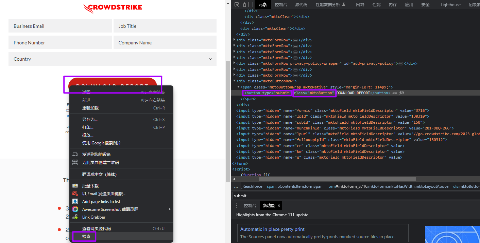Open the 源代码 tab
Image resolution: width=480 pixels, height=243 pixels.
pyautogui.click(x=301, y=4)
